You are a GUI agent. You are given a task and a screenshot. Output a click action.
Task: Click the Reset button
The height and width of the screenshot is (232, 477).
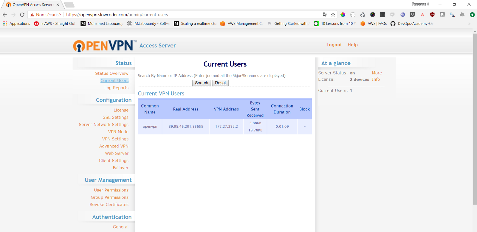click(x=220, y=83)
